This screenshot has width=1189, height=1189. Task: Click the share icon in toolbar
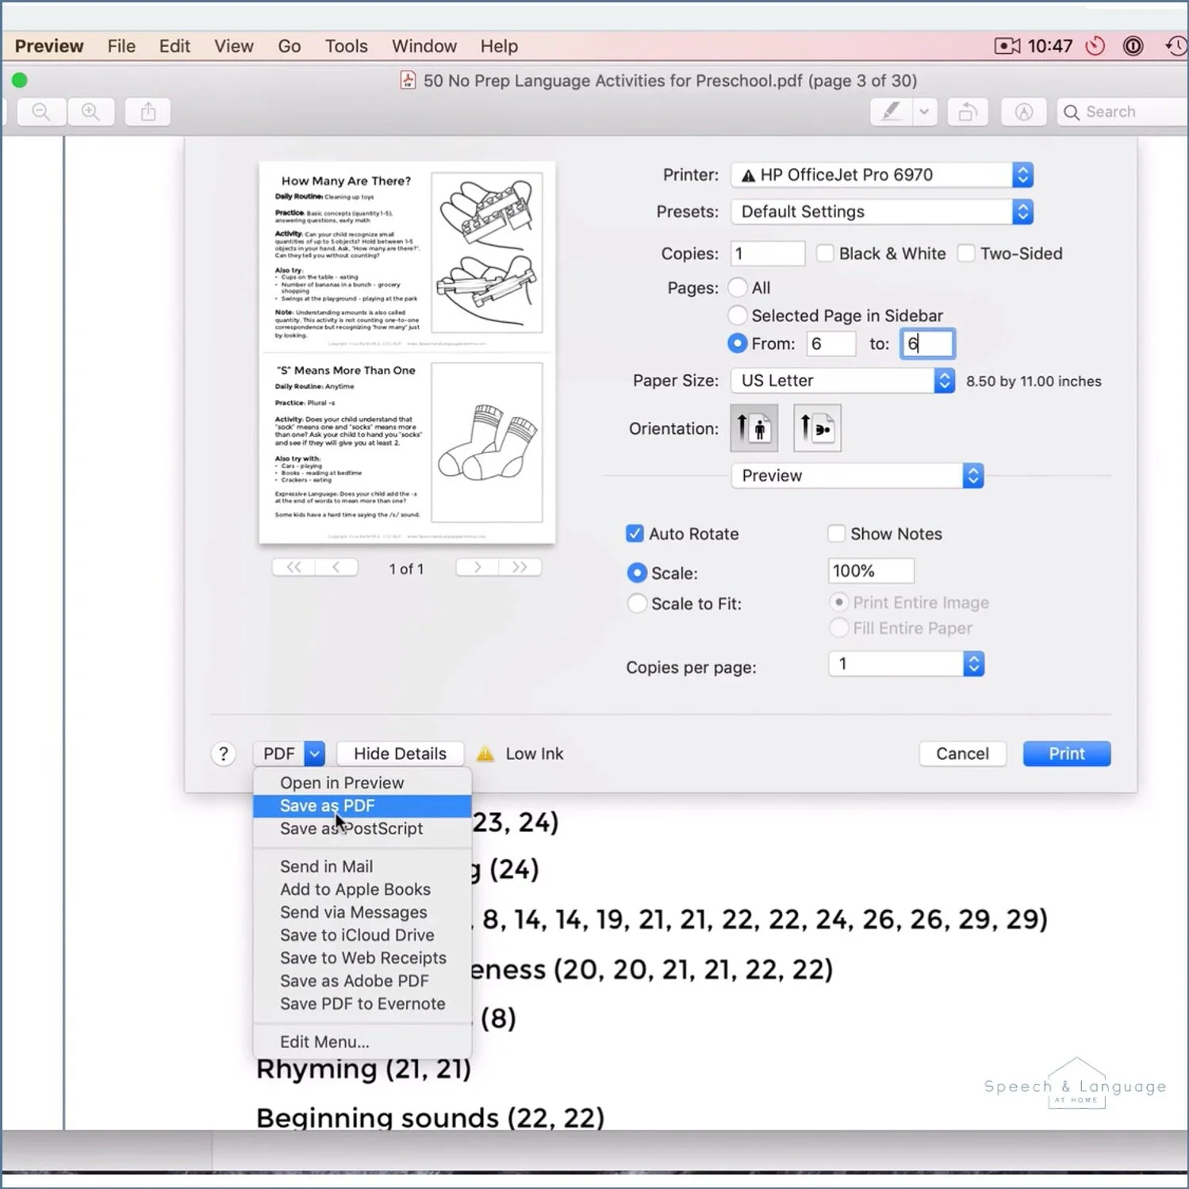(x=148, y=111)
